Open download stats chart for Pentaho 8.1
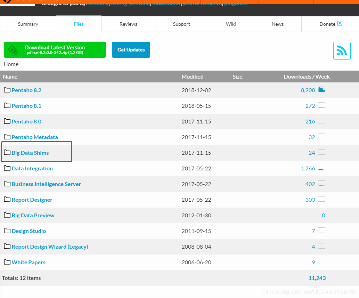 [x=321, y=105]
